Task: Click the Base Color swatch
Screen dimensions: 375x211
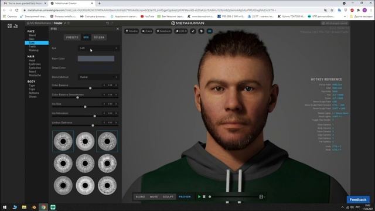Action: [x=96, y=59]
